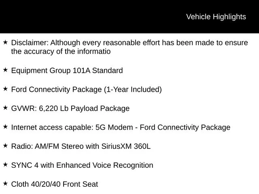
Task: Select Cloth 40/20/40 Front Seat text
Action: point(55,184)
